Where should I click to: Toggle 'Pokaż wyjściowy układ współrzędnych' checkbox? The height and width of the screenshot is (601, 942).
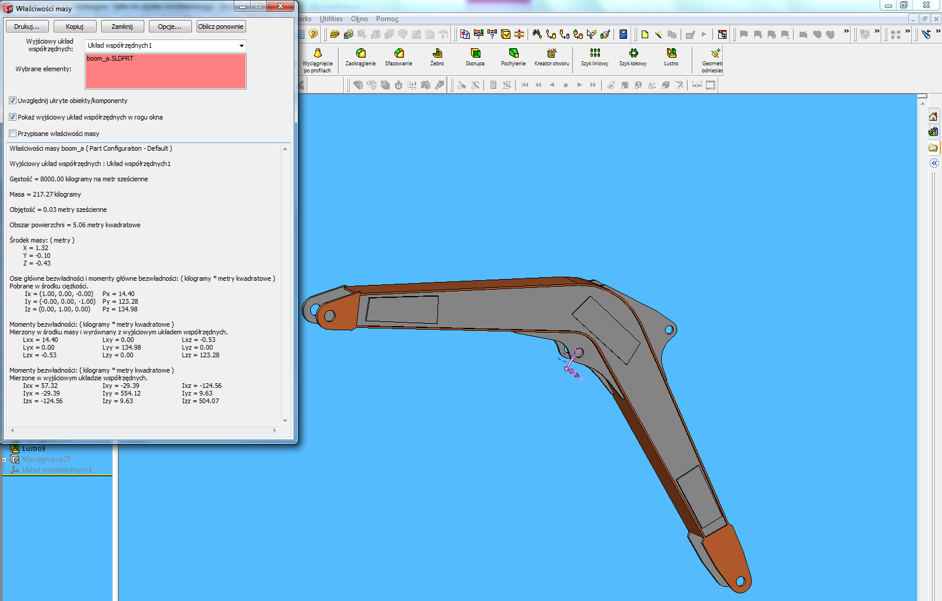pyautogui.click(x=12, y=117)
